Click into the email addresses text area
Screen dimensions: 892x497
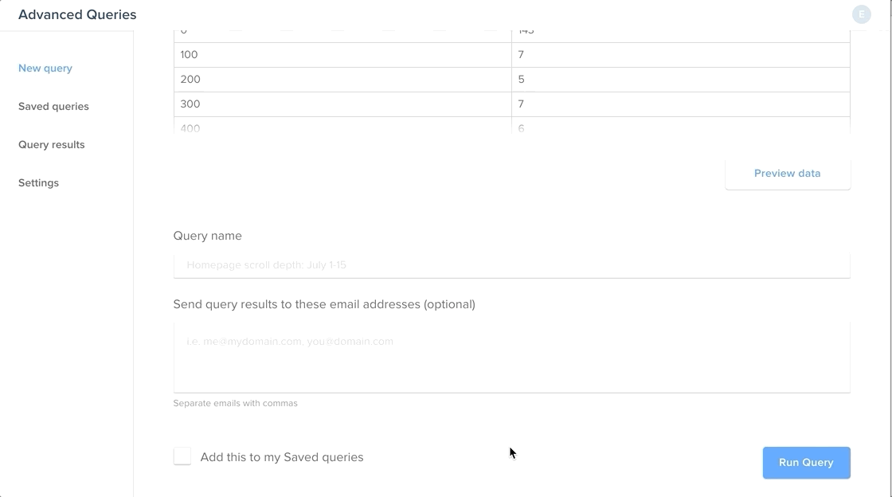(511, 357)
